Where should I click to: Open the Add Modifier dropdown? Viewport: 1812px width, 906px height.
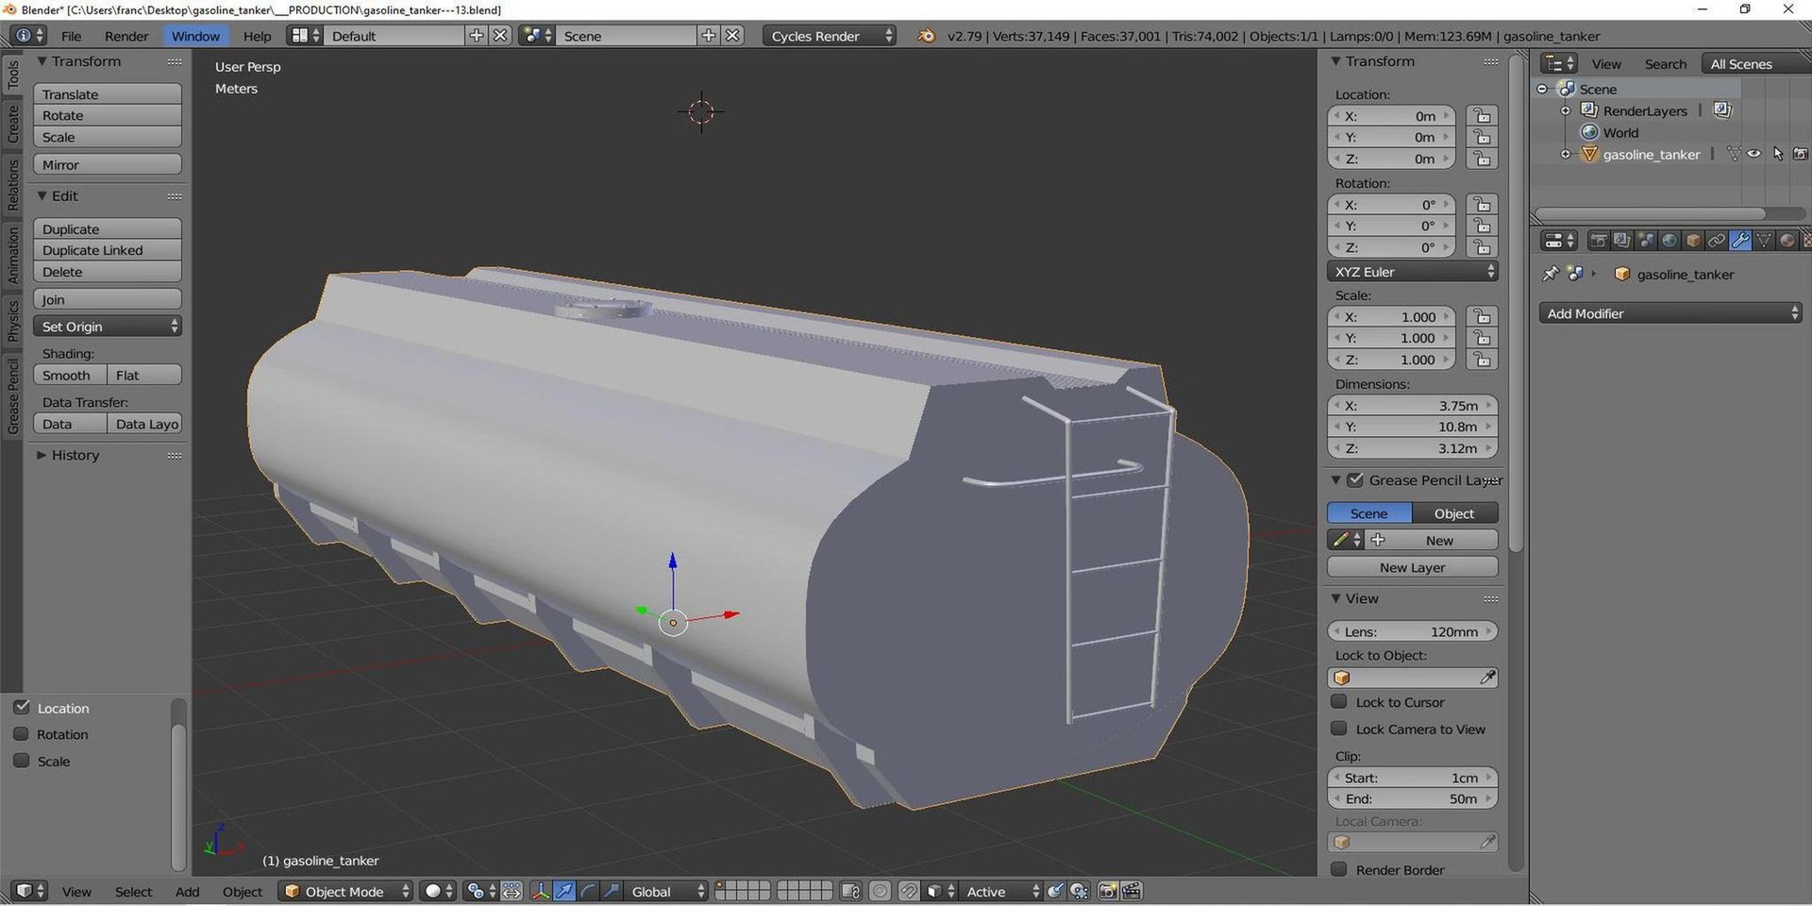[x=1670, y=313]
